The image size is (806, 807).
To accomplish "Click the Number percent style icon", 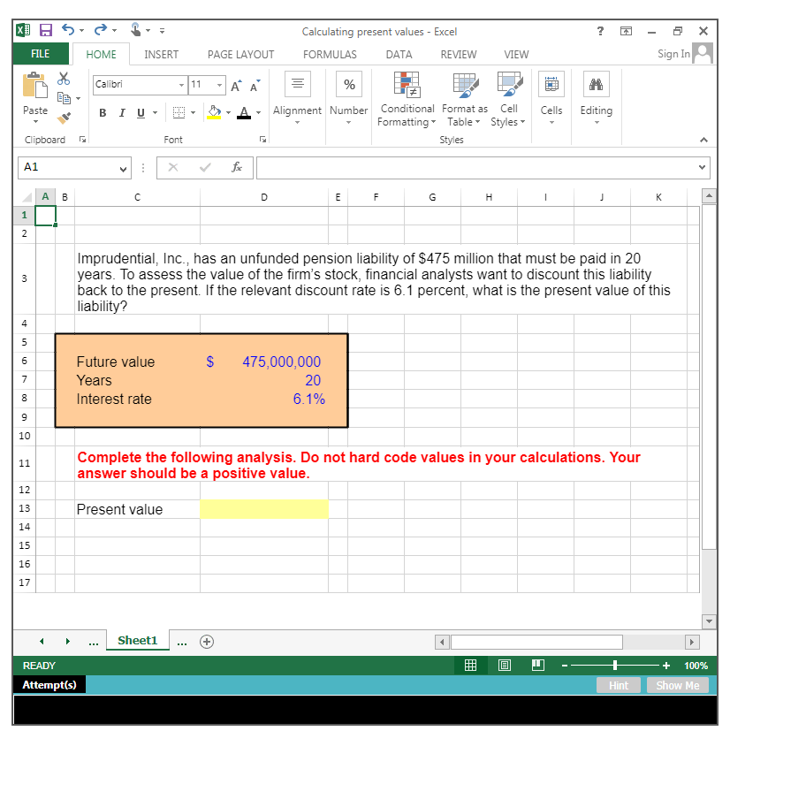I will (348, 84).
